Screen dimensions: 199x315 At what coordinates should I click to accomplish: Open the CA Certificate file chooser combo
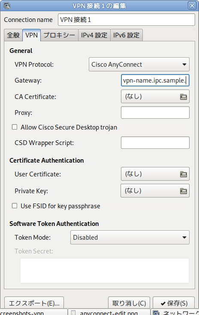(x=155, y=97)
